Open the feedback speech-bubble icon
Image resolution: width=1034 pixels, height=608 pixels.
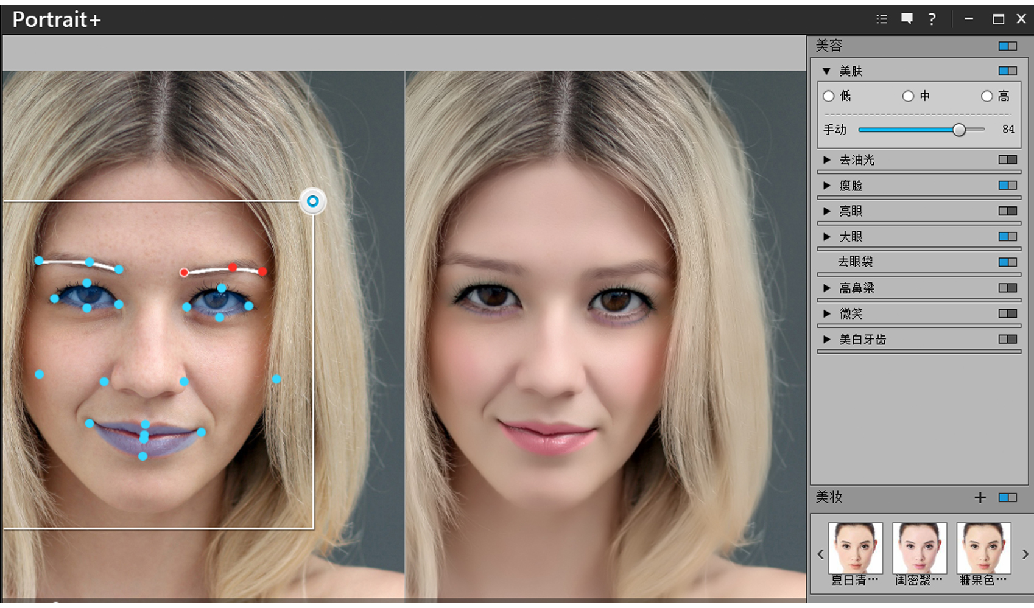(x=907, y=19)
